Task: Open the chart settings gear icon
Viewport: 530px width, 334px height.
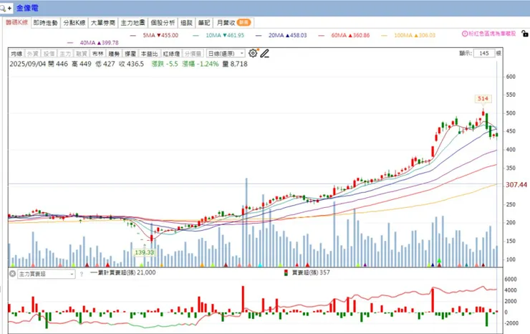Action: (x=253, y=53)
